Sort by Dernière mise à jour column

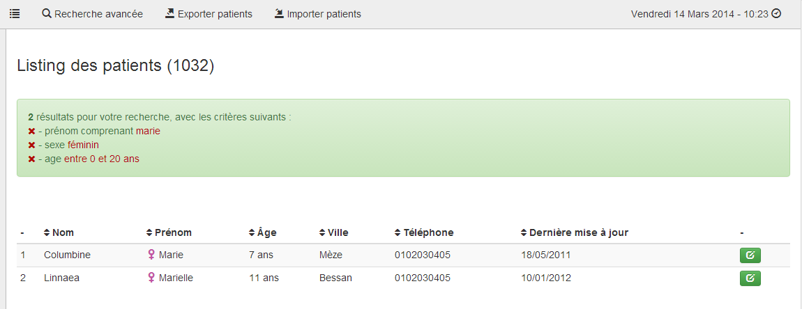click(x=575, y=232)
